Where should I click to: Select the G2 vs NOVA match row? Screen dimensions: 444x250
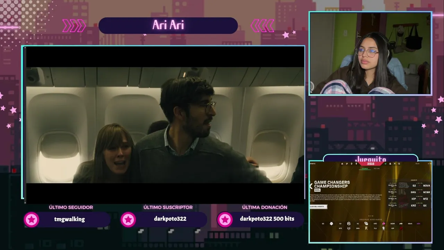[x=410, y=185]
